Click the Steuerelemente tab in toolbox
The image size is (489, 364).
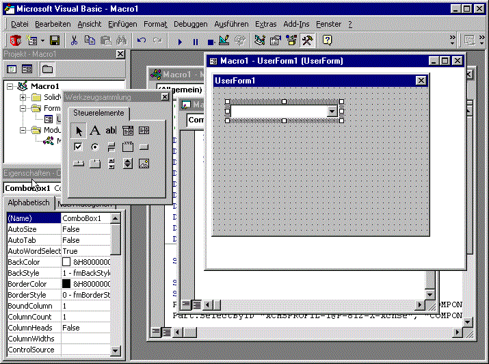tap(98, 113)
